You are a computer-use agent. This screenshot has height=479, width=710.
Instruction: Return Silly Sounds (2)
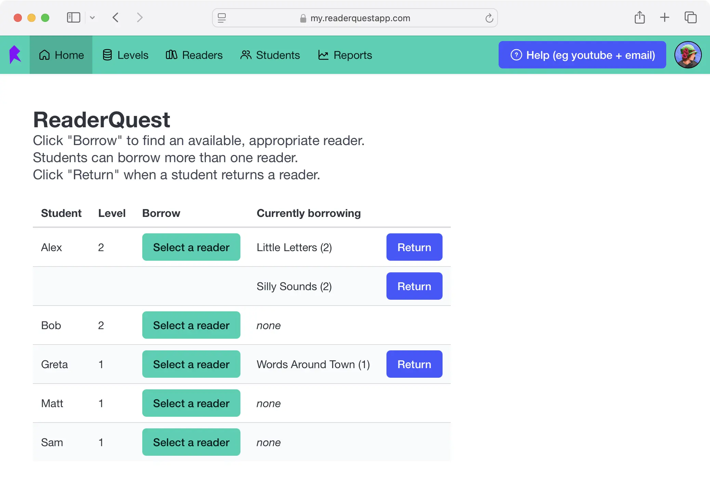[414, 286]
